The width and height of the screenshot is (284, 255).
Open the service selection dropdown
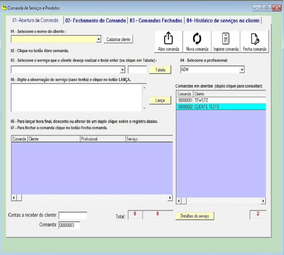click(122, 70)
